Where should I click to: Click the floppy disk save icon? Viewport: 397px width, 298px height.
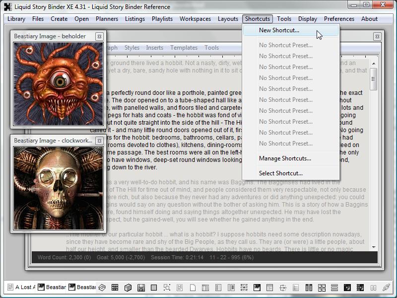point(141,287)
